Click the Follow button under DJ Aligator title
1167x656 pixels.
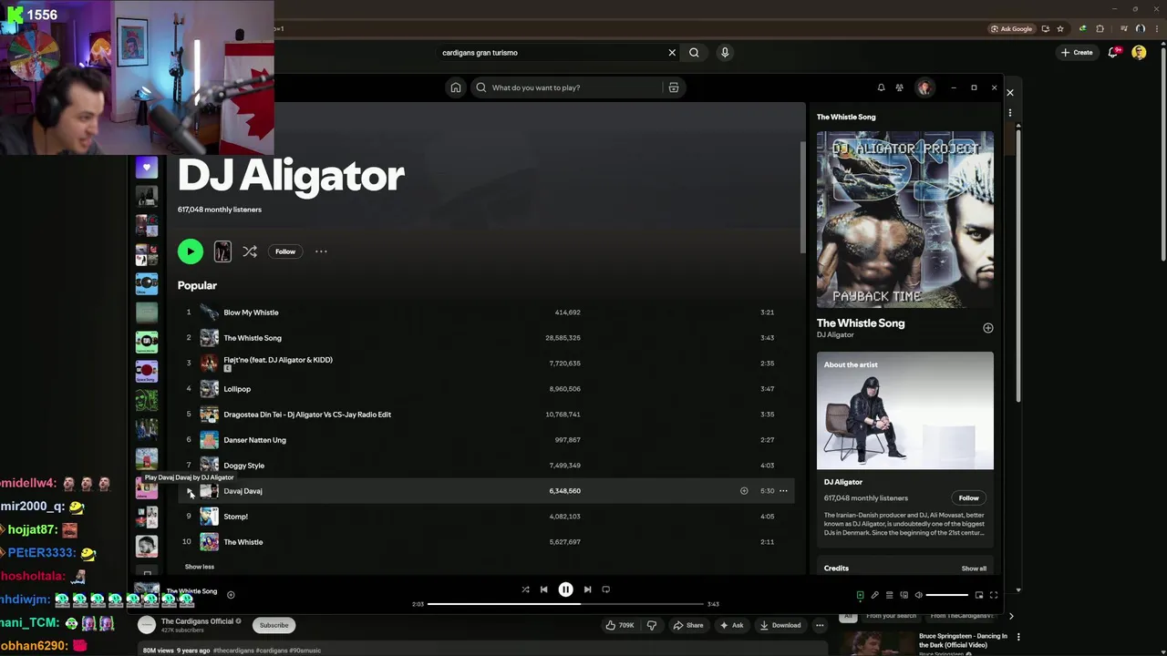pos(285,251)
